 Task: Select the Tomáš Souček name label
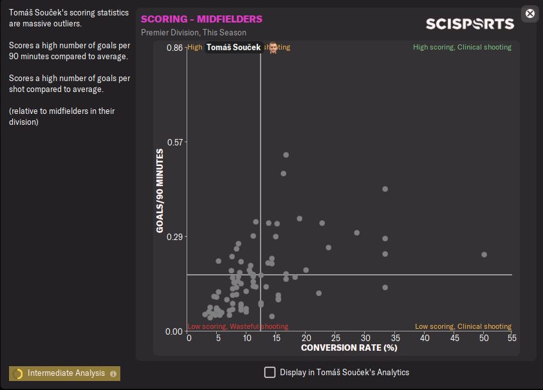(x=234, y=48)
